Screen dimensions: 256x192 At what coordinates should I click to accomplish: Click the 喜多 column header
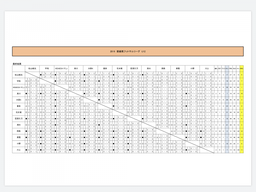(106, 68)
